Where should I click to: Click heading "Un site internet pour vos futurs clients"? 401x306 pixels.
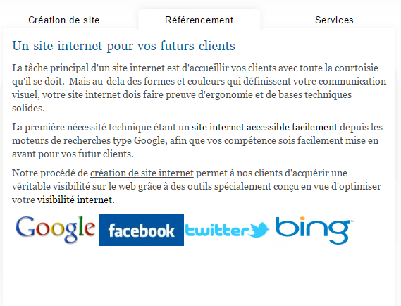pos(123,46)
